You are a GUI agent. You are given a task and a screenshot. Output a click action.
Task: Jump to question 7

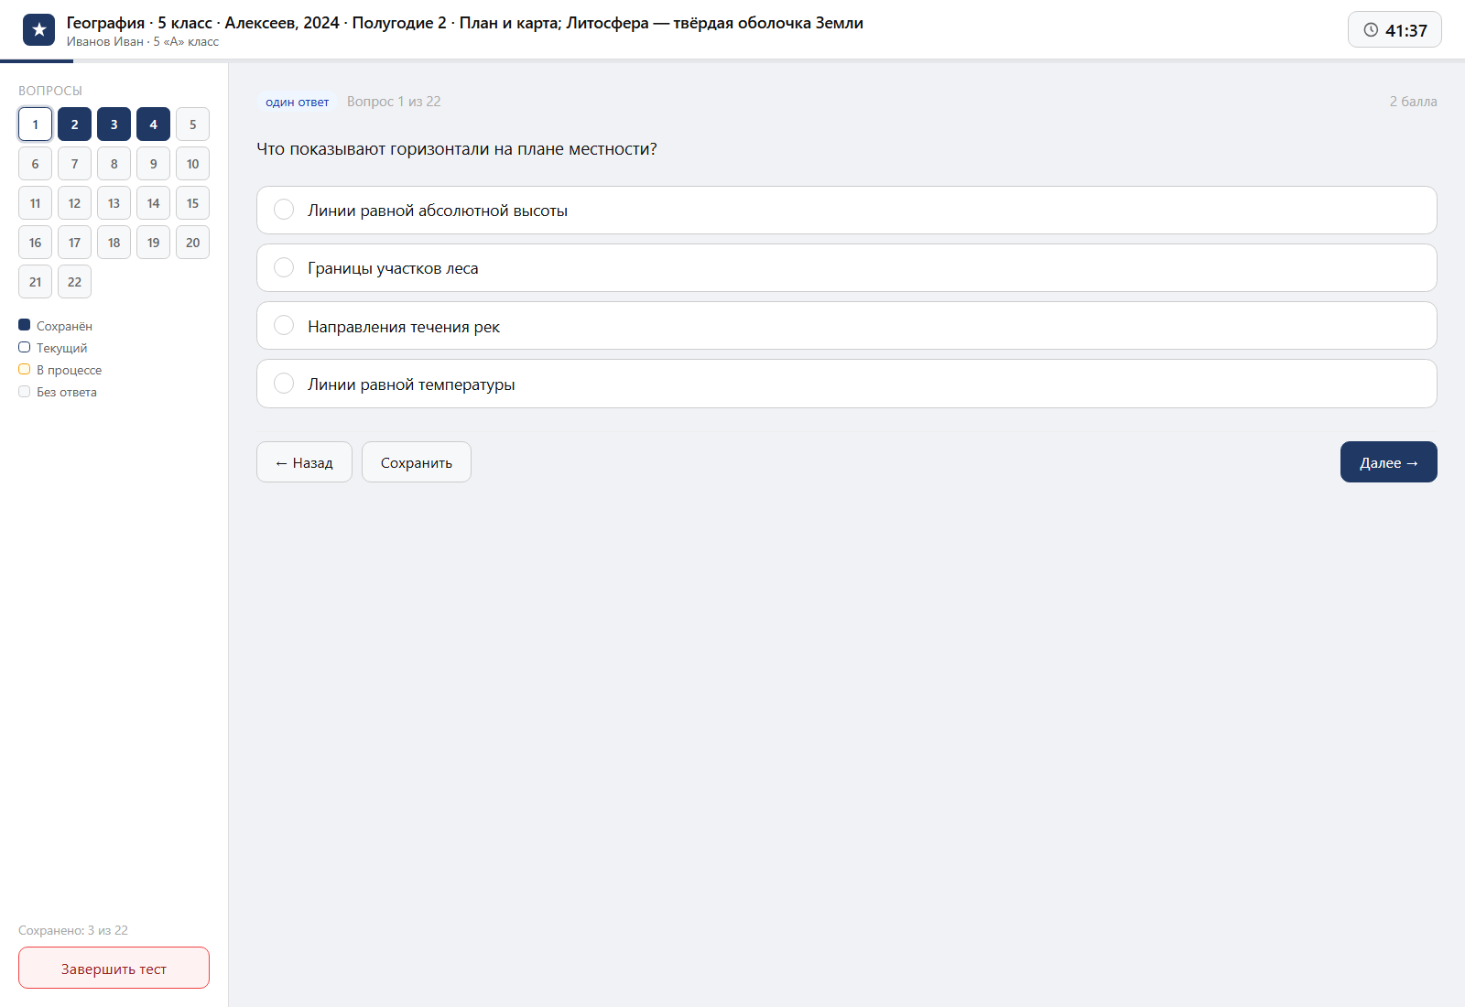click(x=74, y=164)
